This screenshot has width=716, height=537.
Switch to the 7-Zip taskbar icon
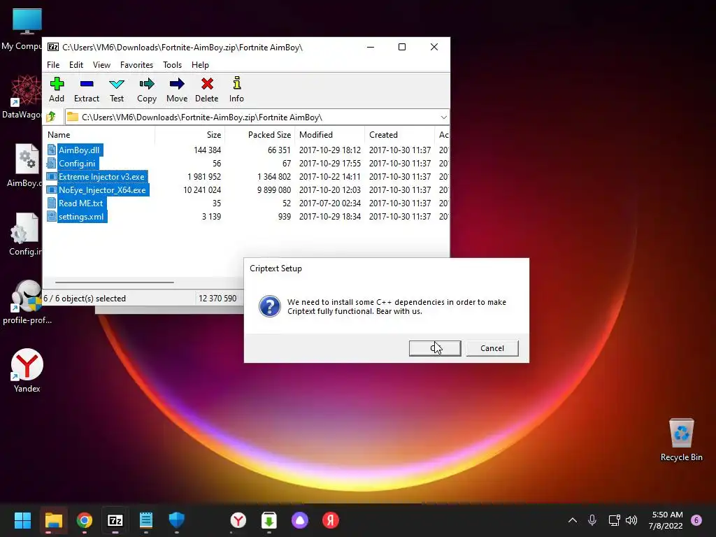115,520
